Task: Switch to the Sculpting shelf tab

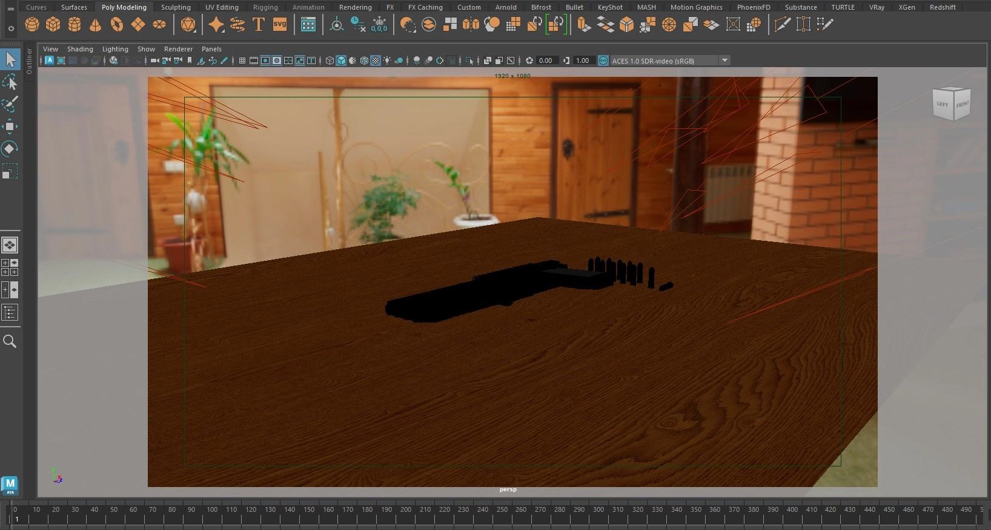Action: tap(176, 7)
